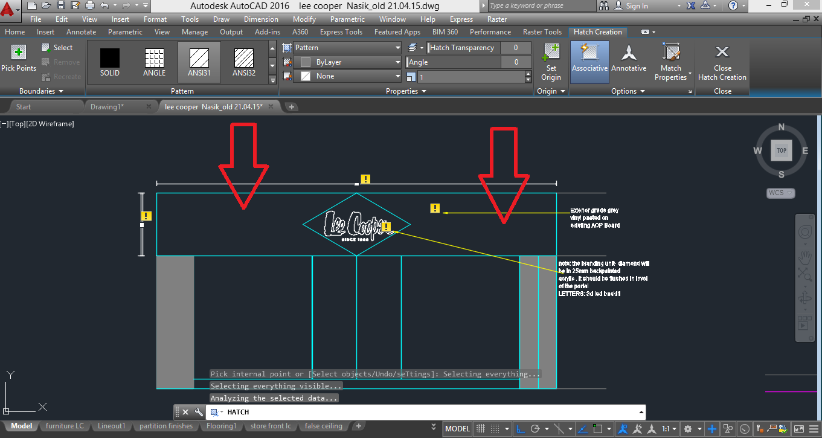Open the hatch type Pattern dropdown

pyautogui.click(x=347, y=48)
